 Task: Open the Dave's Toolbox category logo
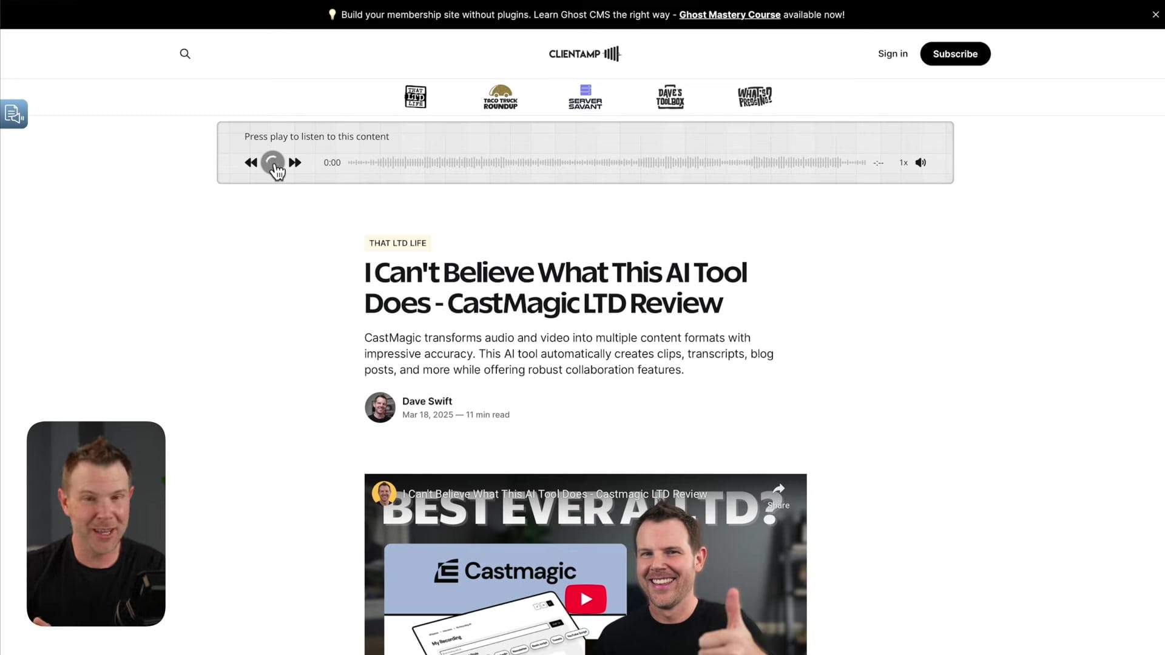[670, 96]
